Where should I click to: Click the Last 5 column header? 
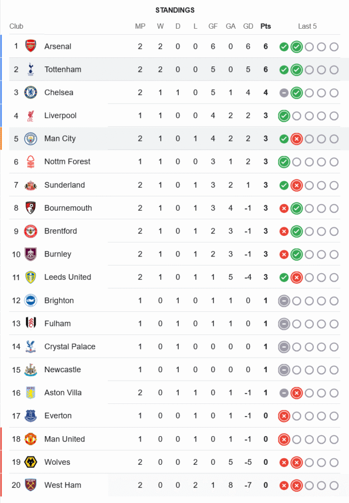click(307, 26)
